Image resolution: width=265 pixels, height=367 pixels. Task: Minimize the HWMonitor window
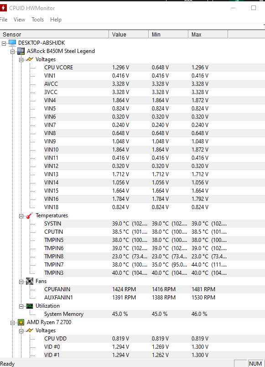coord(233,8)
